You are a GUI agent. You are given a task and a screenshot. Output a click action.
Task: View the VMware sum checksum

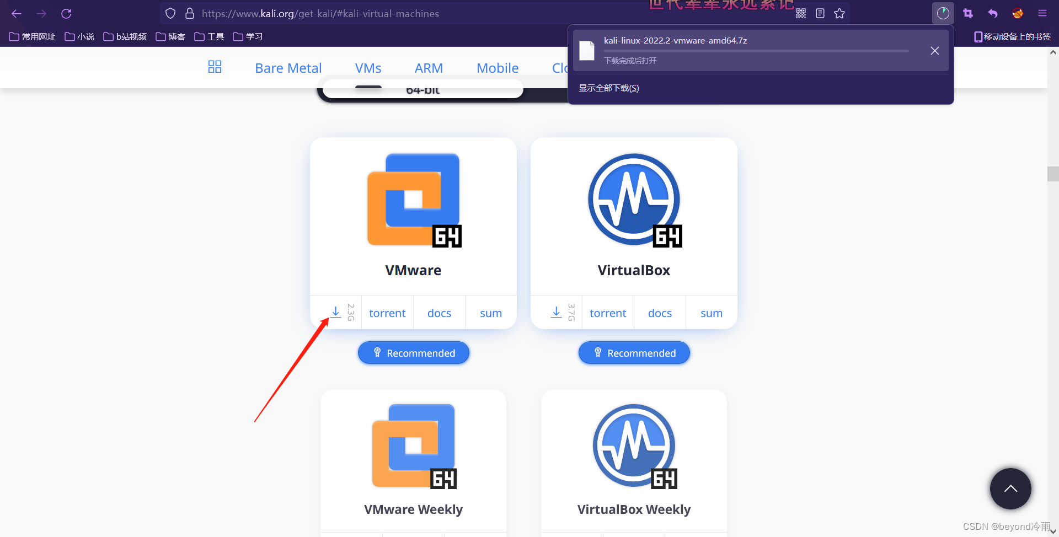click(491, 313)
